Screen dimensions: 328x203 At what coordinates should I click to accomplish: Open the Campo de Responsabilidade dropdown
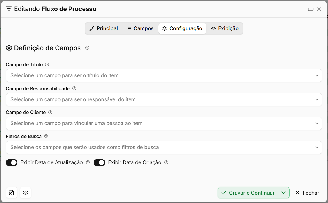(164, 99)
